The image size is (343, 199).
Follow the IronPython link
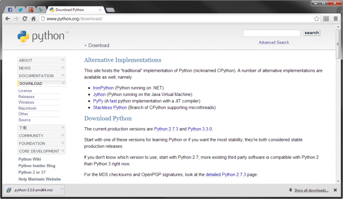tap(103, 88)
